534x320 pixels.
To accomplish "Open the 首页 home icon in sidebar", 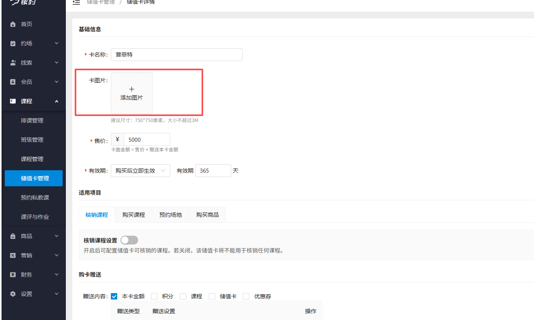I will tap(12, 24).
